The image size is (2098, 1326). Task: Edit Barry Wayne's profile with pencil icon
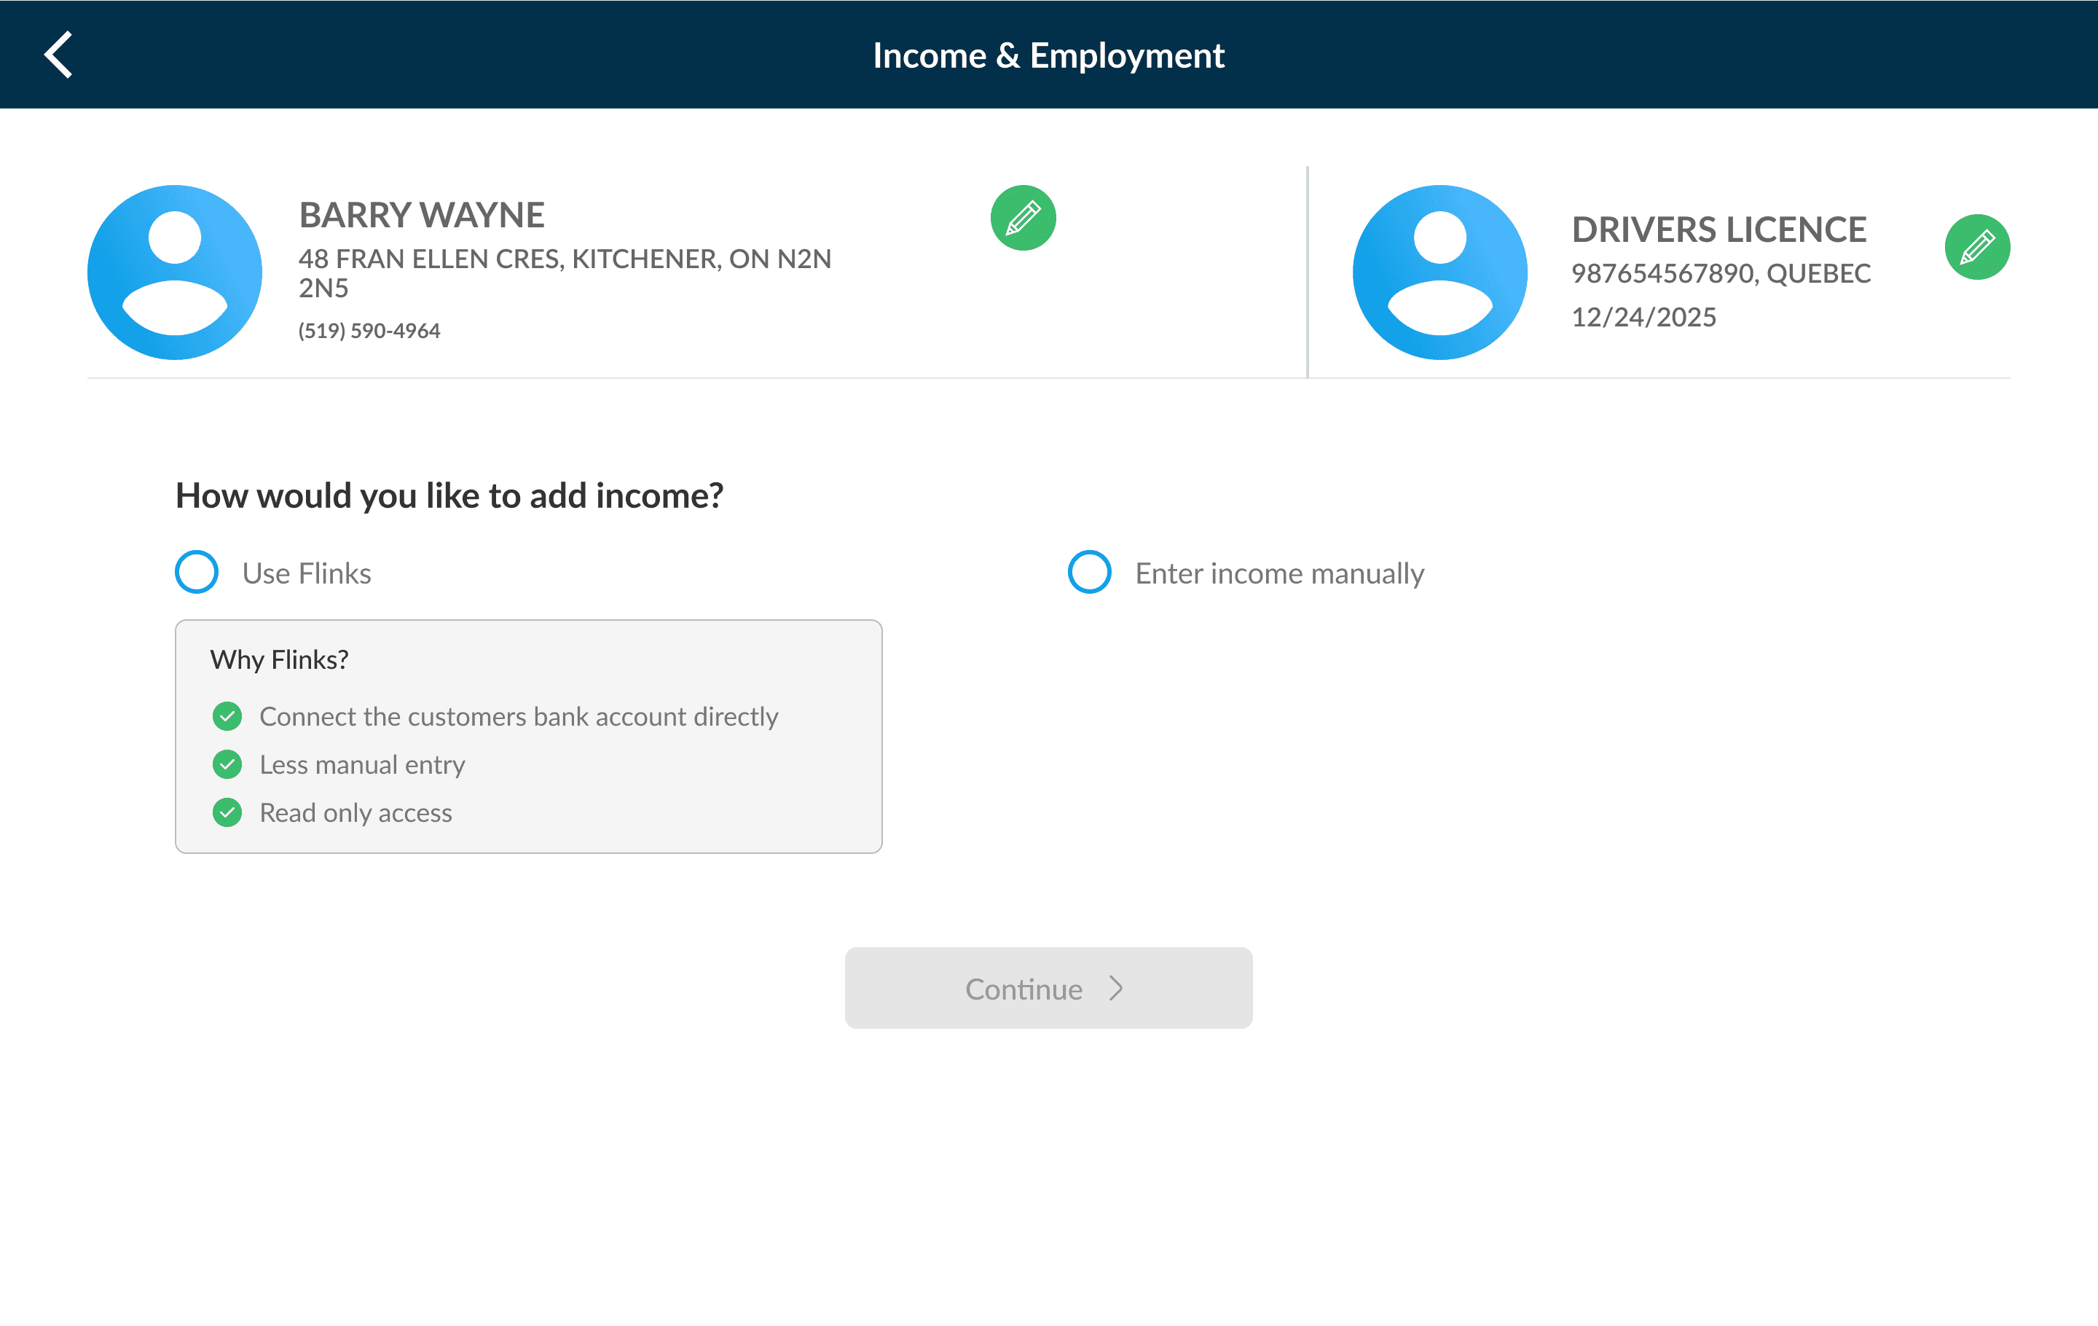click(x=1023, y=218)
